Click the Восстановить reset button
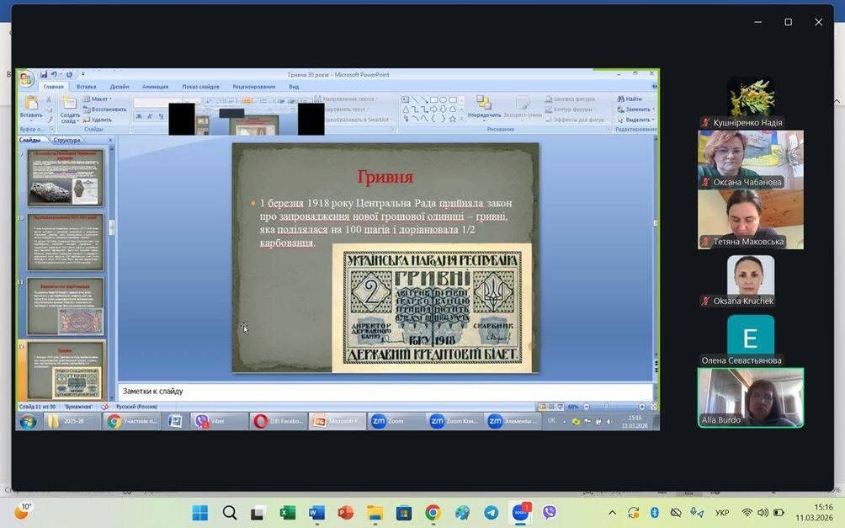Screen dimensions: 845x528 104,109
